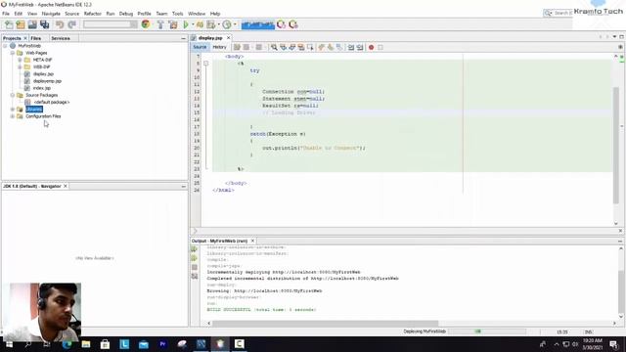Close the Navigator panel tab
Image resolution: width=626 pixels, height=352 pixels.
coord(66,186)
